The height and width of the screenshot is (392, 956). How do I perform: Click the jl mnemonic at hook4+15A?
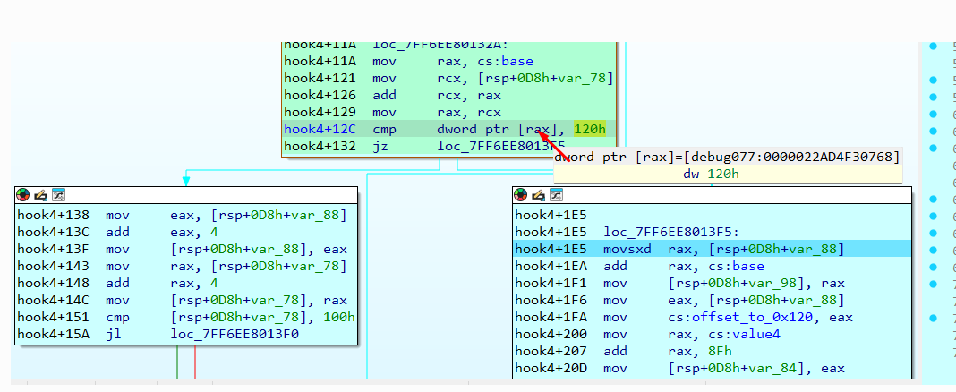point(114,334)
